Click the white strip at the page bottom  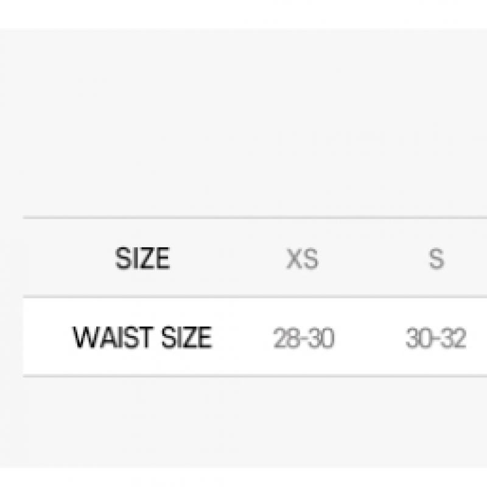click(243, 478)
